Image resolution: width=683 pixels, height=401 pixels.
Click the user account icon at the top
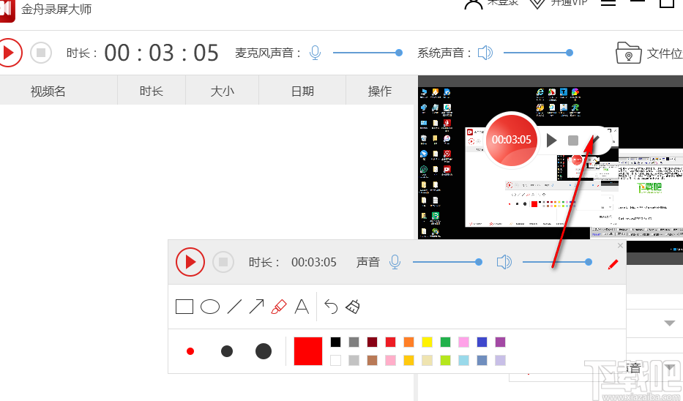point(473,4)
